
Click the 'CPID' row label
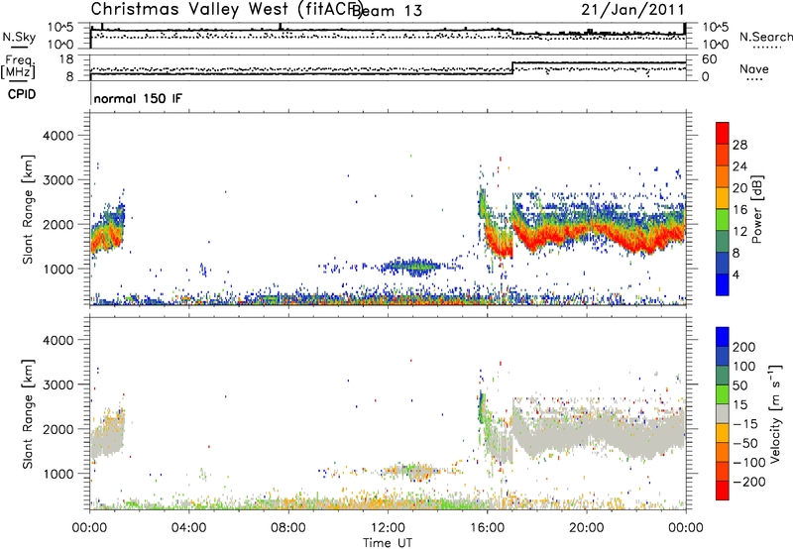click(22, 94)
